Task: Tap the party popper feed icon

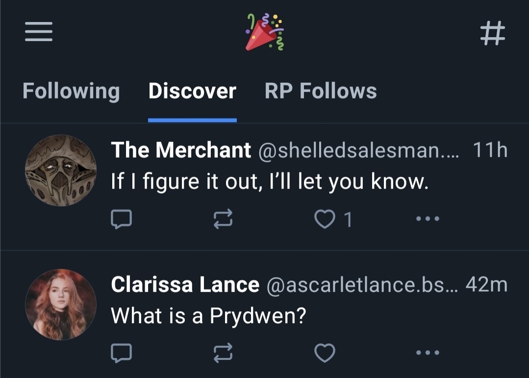Action: 265,32
